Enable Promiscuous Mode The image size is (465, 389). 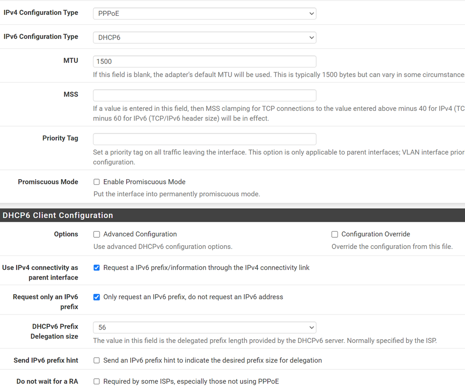point(96,181)
